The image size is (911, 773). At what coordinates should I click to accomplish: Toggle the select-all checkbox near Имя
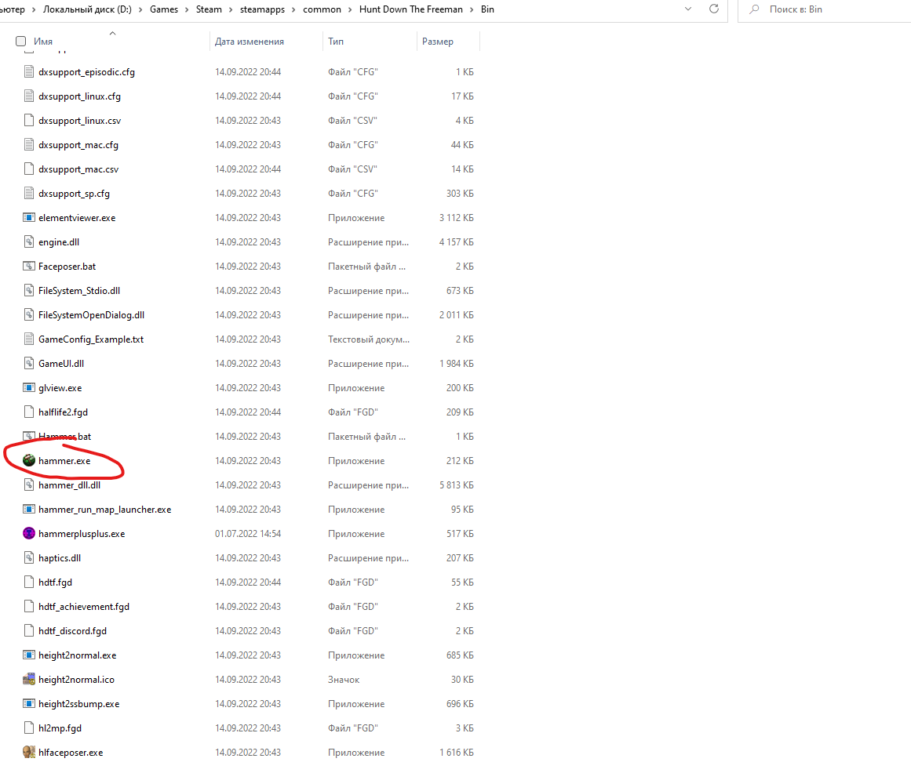[21, 42]
